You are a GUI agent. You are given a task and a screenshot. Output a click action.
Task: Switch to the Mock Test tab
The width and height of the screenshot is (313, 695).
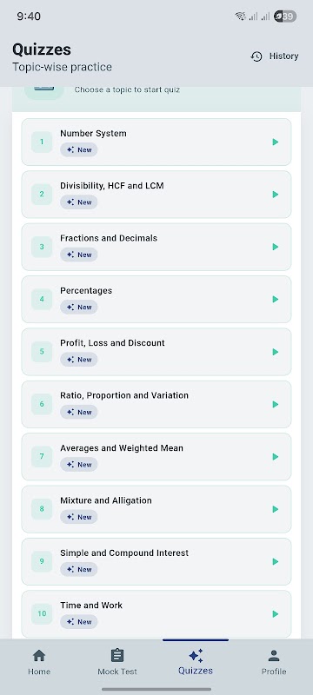point(117,662)
